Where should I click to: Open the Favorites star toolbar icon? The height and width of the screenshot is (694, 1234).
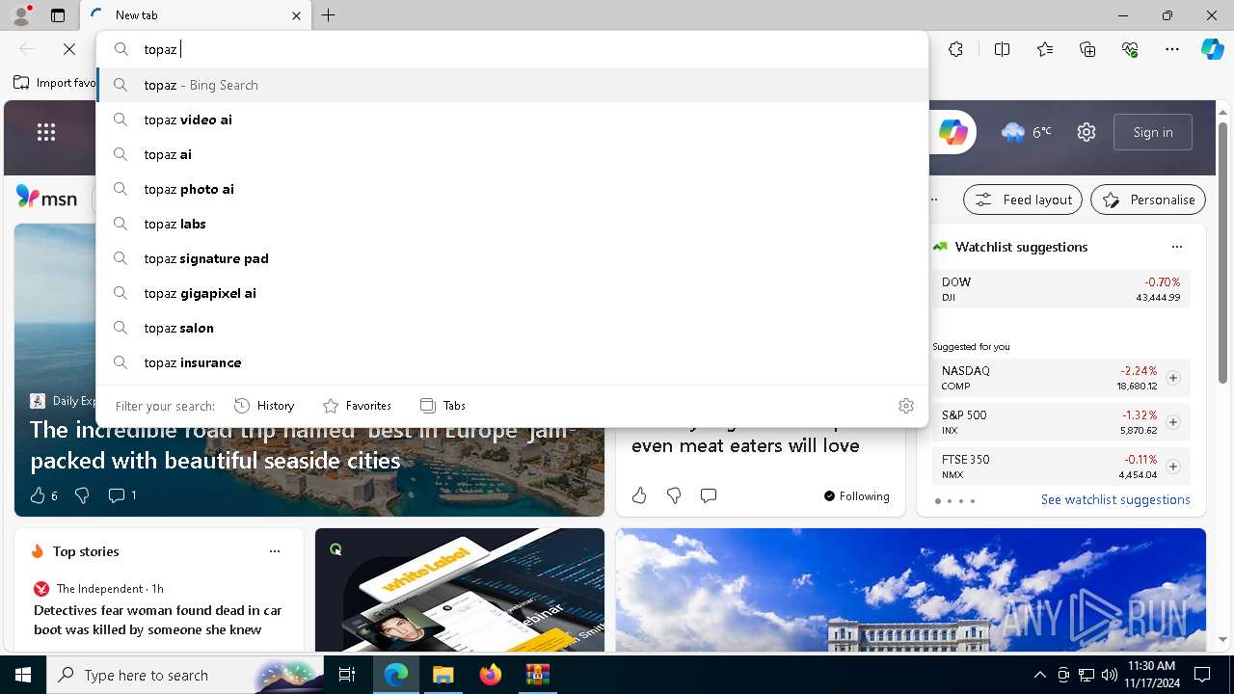pyautogui.click(x=1045, y=49)
